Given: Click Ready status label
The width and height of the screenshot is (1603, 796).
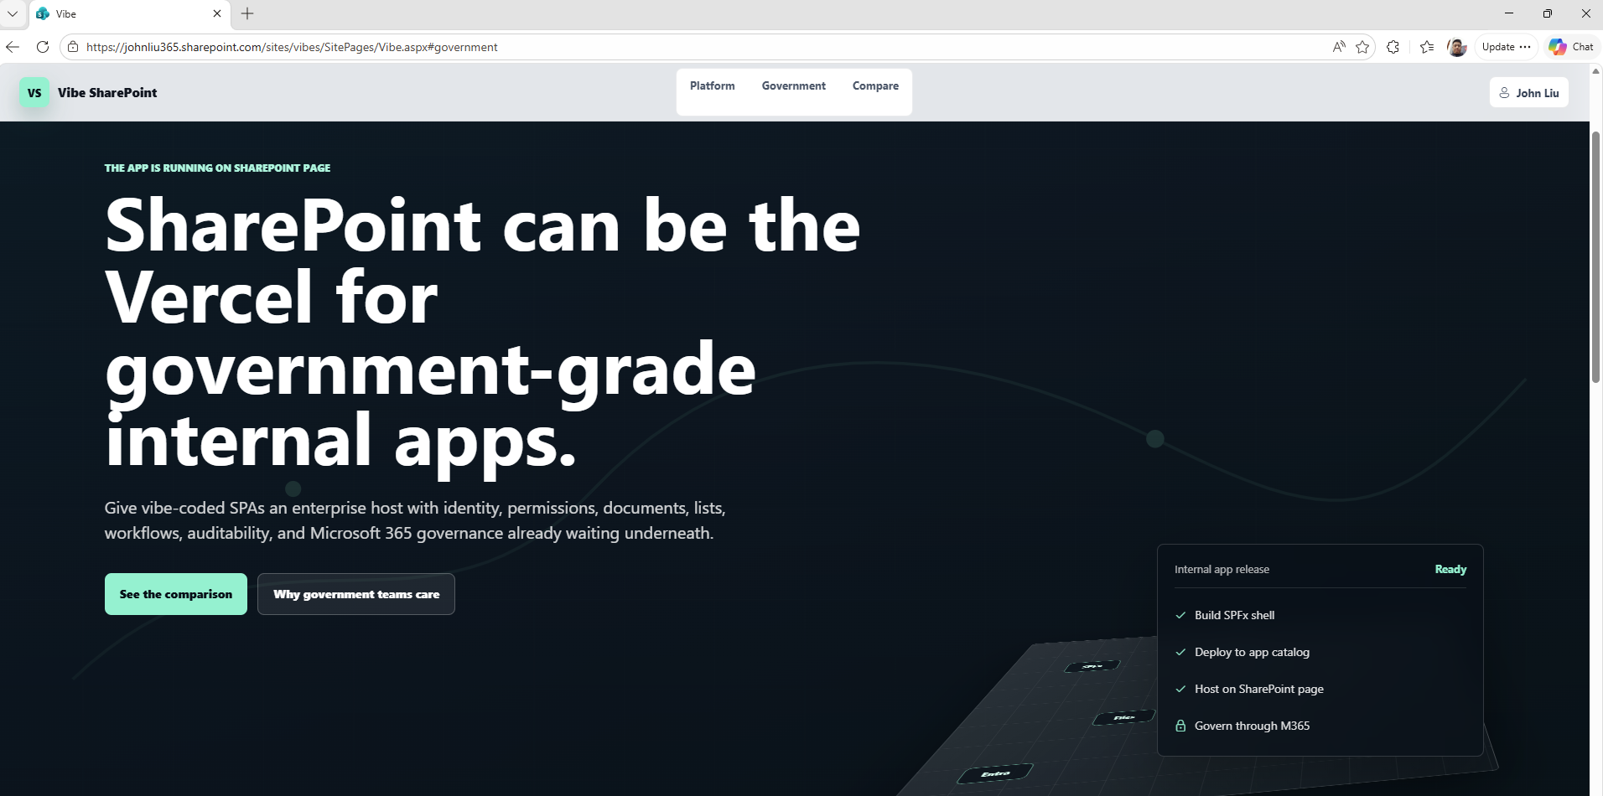Looking at the screenshot, I should (1450, 569).
